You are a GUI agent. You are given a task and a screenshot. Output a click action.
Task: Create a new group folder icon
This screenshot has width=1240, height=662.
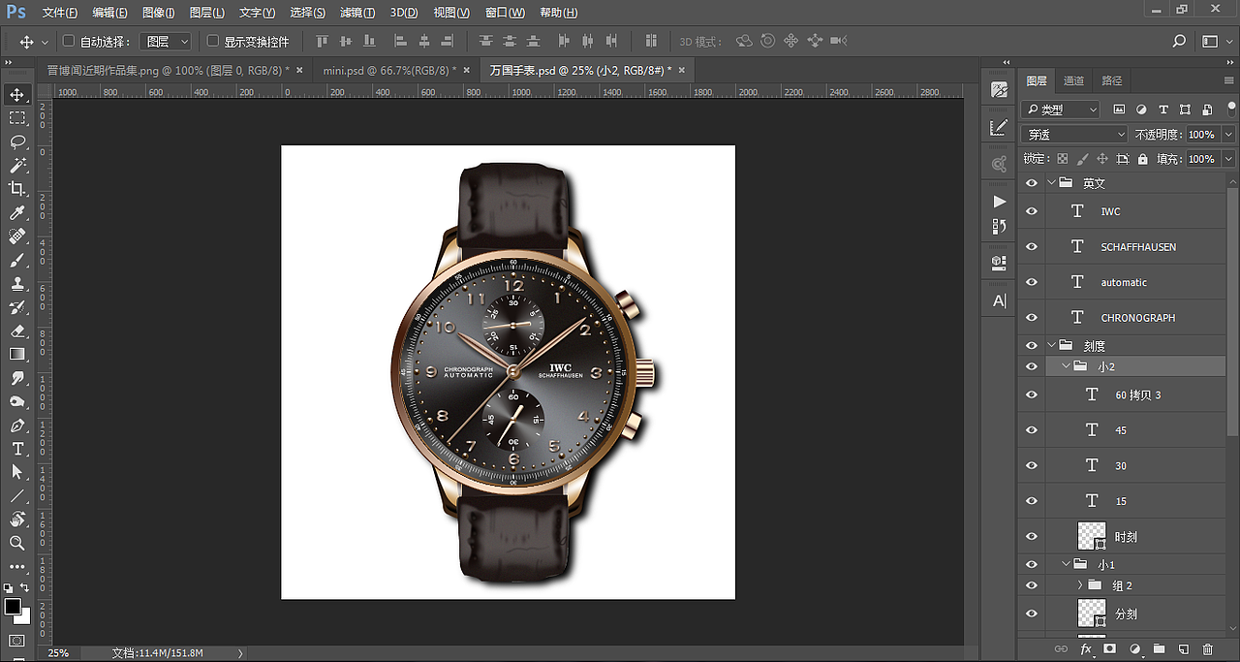coord(1159,648)
